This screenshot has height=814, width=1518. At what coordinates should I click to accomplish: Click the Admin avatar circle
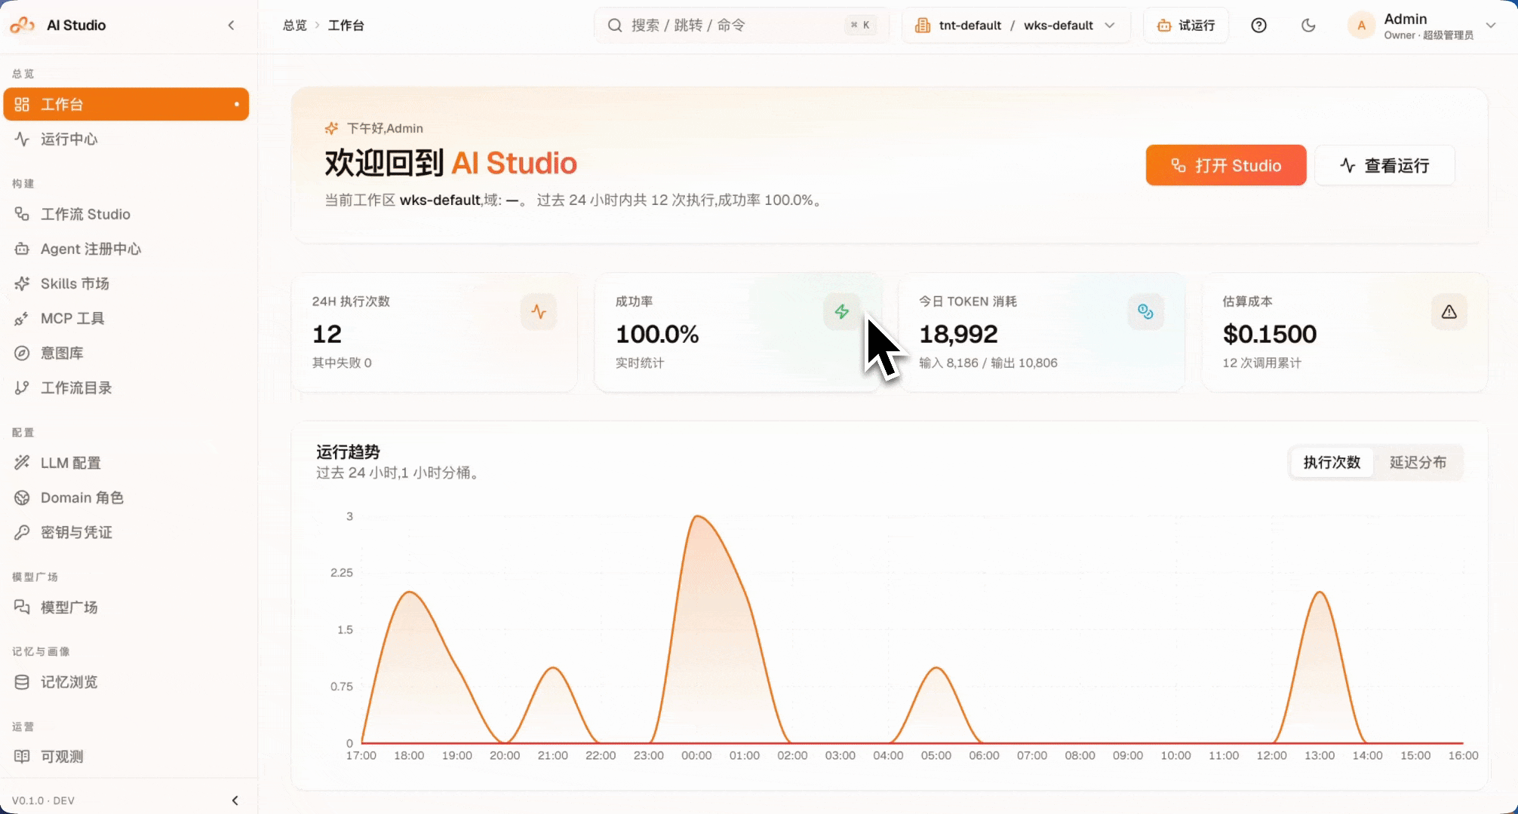point(1362,25)
